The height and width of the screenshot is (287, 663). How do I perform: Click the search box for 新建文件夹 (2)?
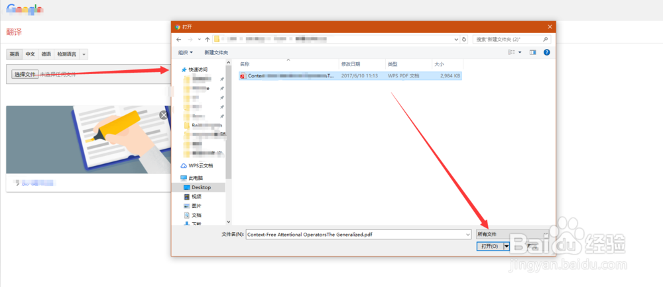click(512, 39)
